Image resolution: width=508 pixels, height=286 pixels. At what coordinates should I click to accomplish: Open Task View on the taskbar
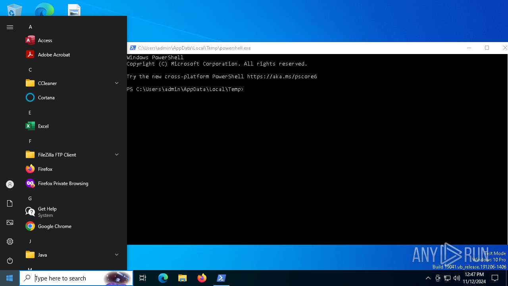(x=143, y=278)
